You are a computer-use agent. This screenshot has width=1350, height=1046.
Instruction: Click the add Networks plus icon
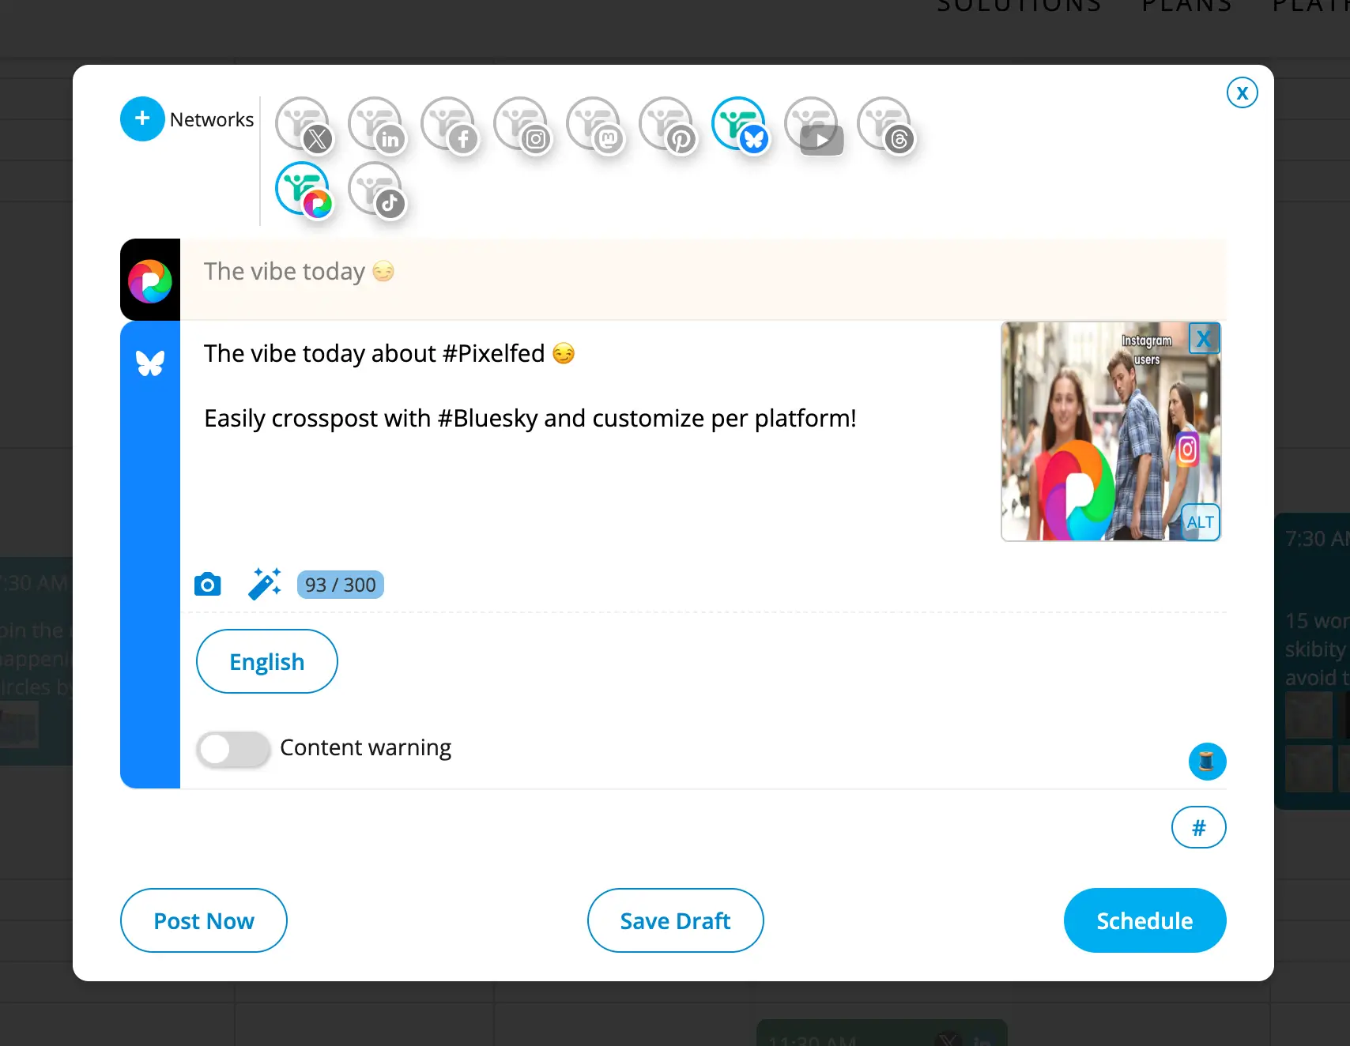pyautogui.click(x=142, y=119)
